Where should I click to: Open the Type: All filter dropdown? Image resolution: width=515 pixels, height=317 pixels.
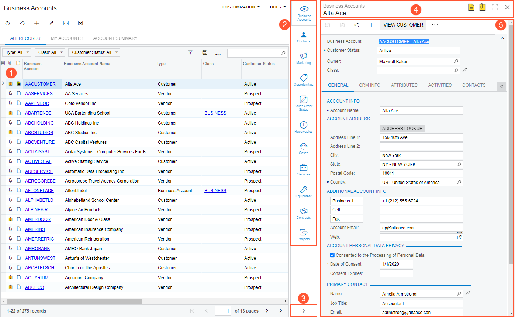point(17,52)
